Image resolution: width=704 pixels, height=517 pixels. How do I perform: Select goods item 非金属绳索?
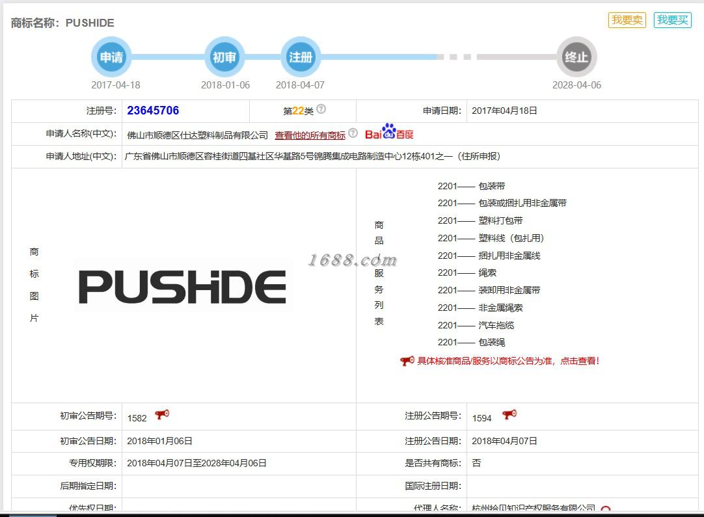pyautogui.click(x=500, y=308)
